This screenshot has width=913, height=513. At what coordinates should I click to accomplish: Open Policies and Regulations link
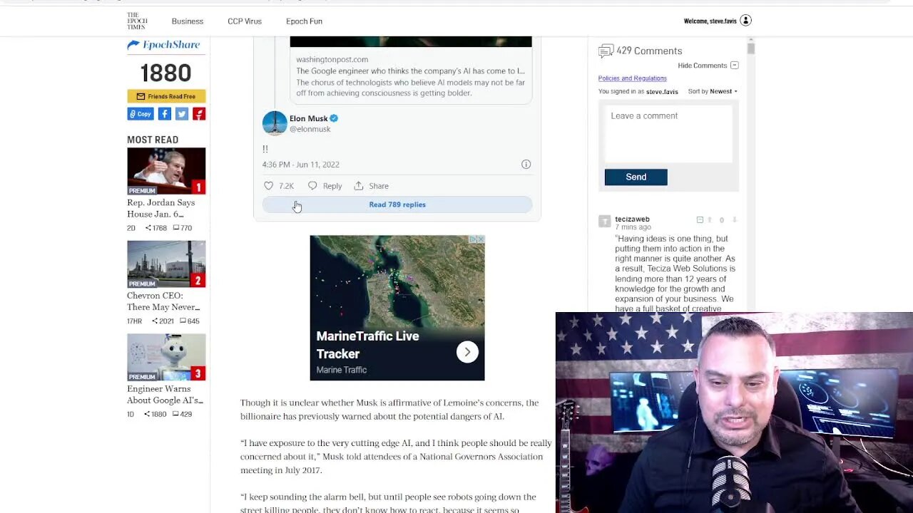click(632, 78)
